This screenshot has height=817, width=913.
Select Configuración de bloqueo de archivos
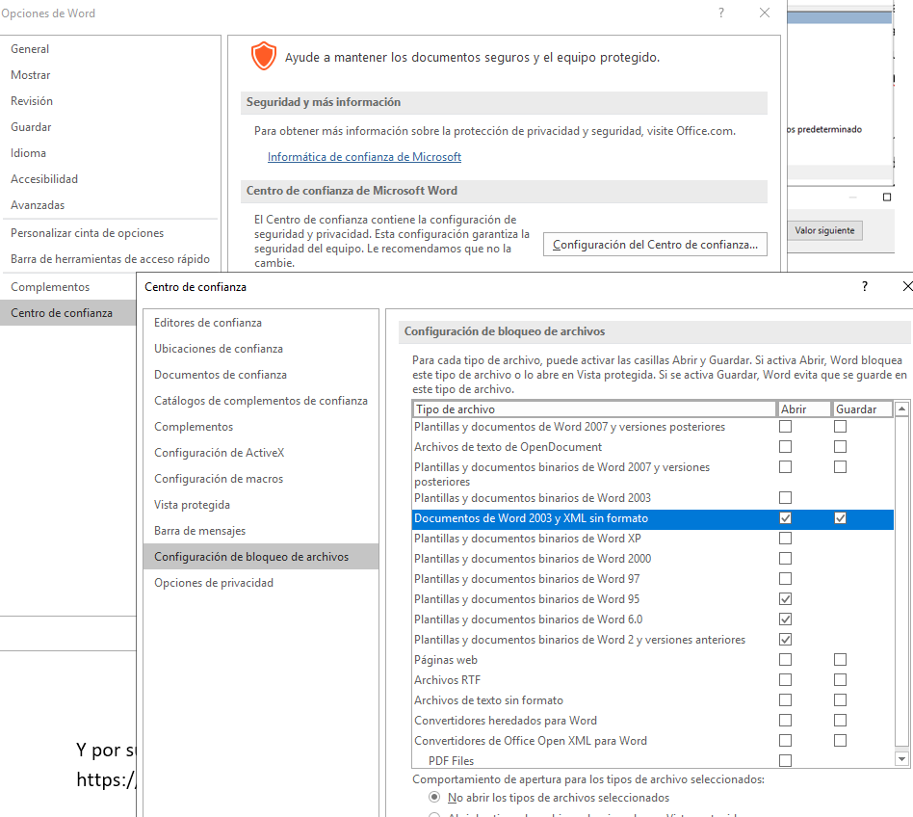pyautogui.click(x=261, y=557)
